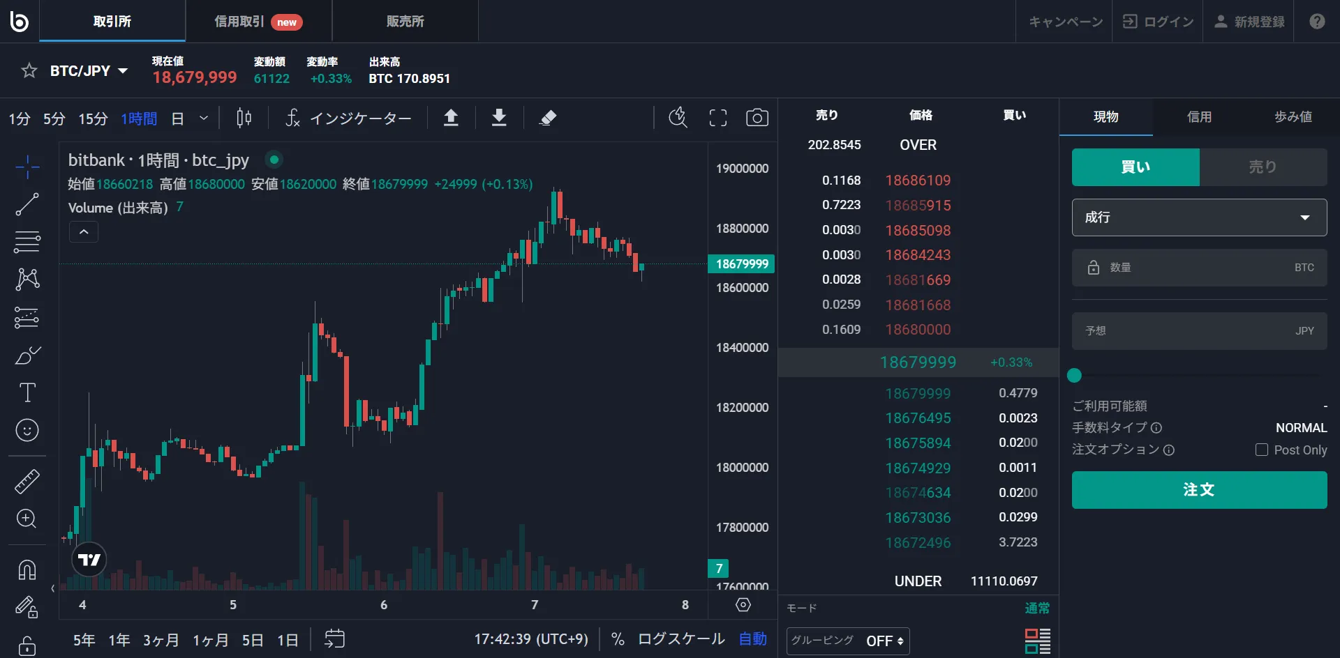Select the text annotation tool
The height and width of the screenshot is (658, 1340).
[28, 392]
